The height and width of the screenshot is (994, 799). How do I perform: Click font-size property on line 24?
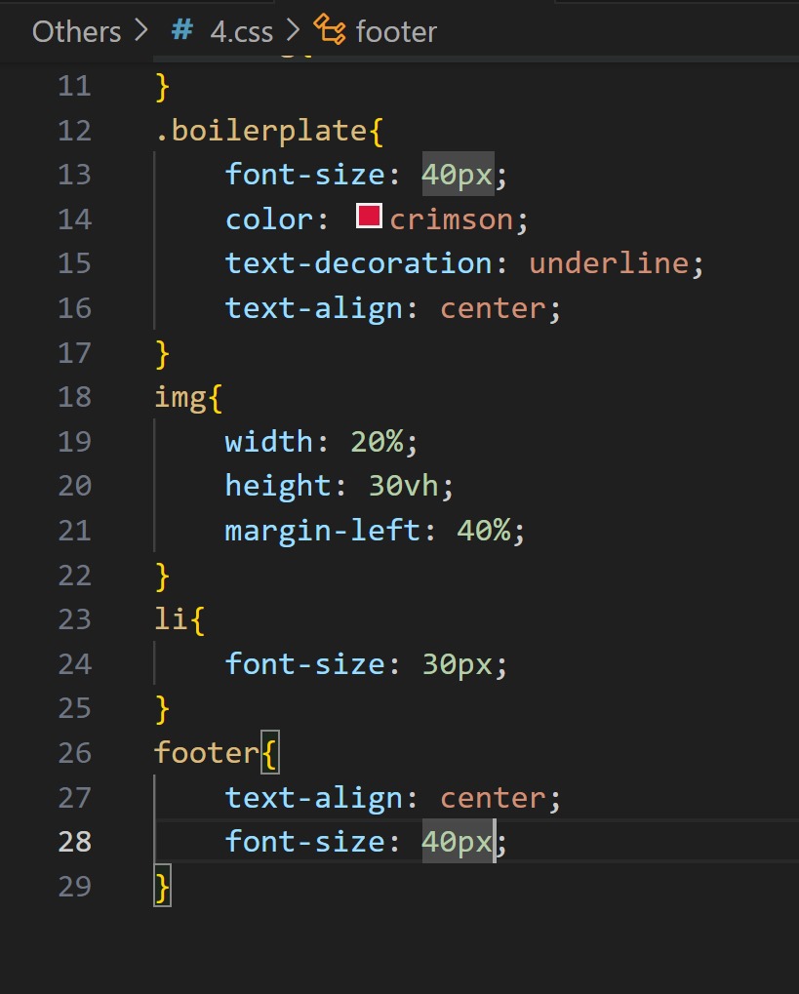coord(305,664)
